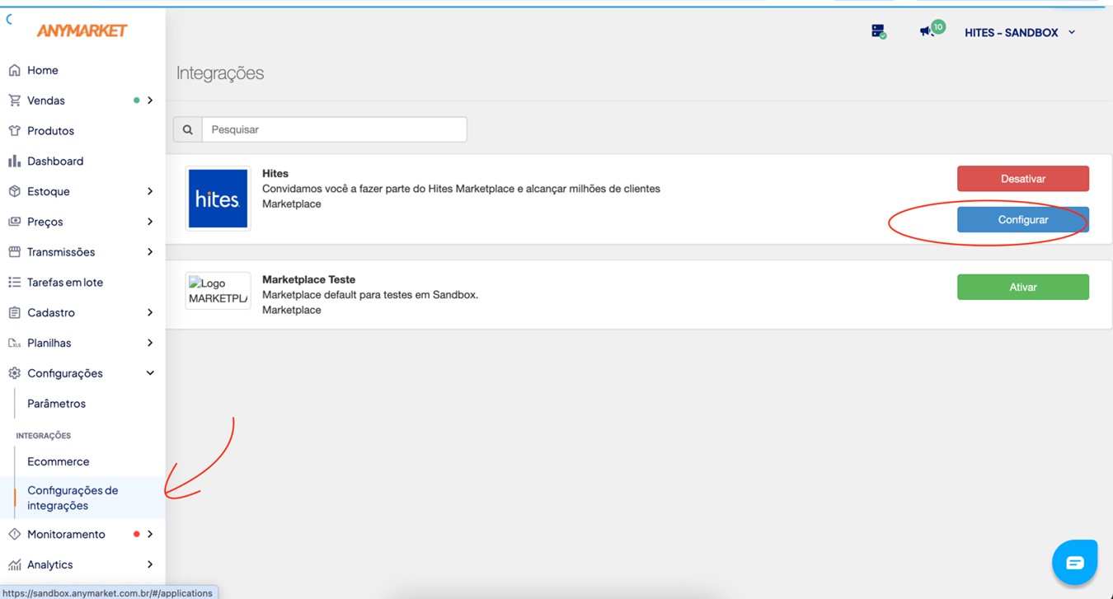Image resolution: width=1113 pixels, height=599 pixels.
Task: Expand the Vendas submenu chevron
Action: coord(150,101)
